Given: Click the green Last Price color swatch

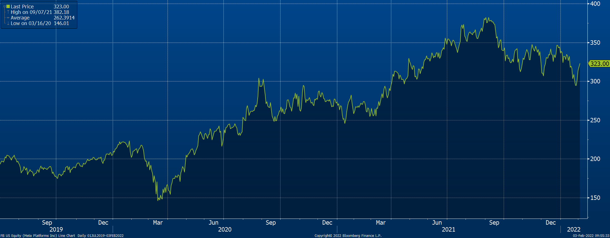Looking at the screenshot, I should 8,6.
